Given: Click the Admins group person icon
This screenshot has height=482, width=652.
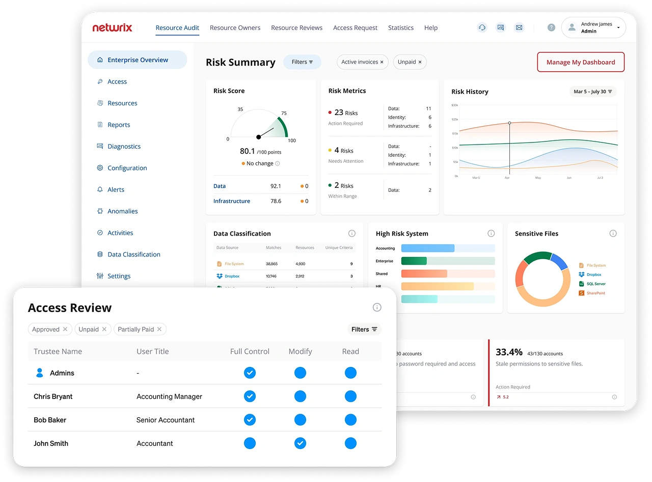Looking at the screenshot, I should 40,373.
